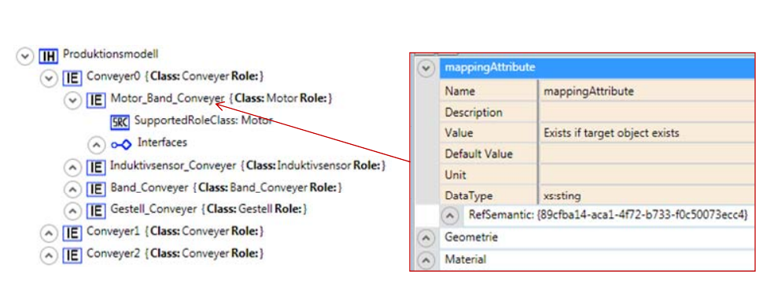Viewport: 763px width, 285px height.
Task: Click the Description property label
Action: click(474, 113)
